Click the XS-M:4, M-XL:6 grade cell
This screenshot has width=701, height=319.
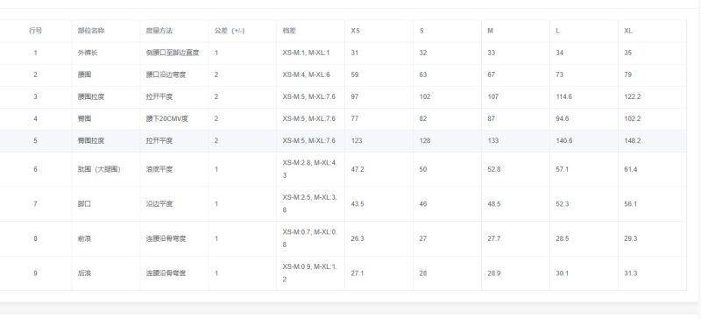pos(306,74)
